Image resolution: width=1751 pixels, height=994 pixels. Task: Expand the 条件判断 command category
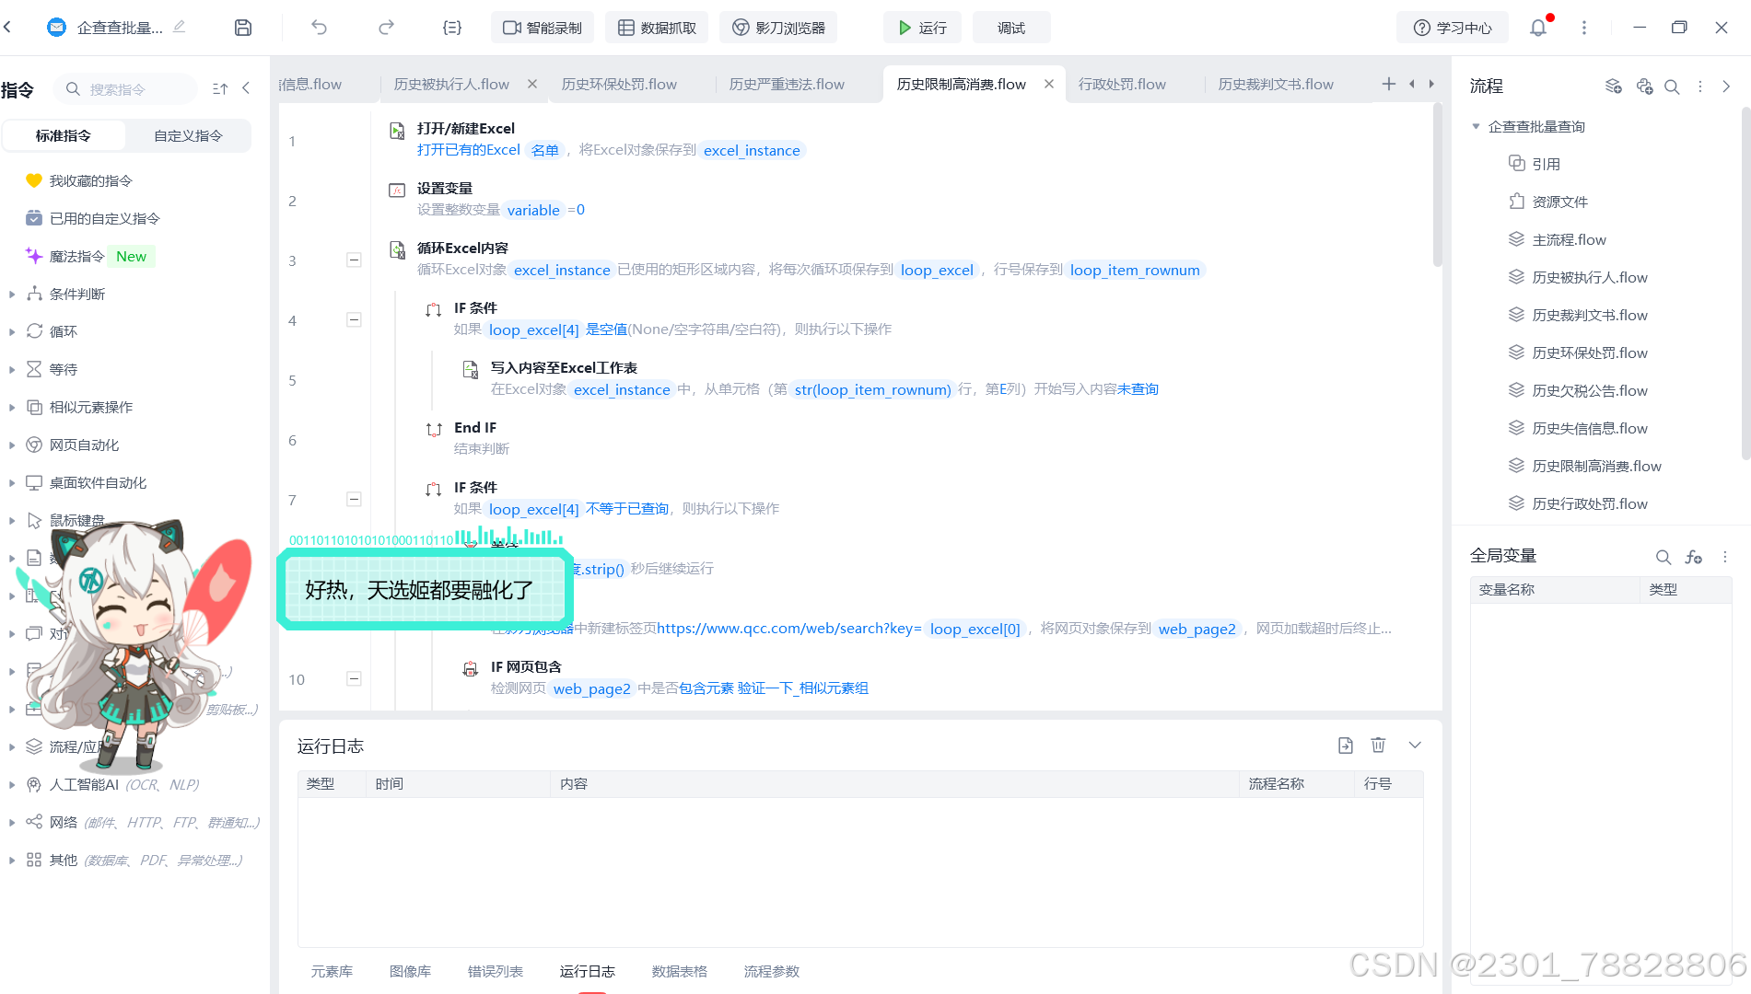[12, 295]
